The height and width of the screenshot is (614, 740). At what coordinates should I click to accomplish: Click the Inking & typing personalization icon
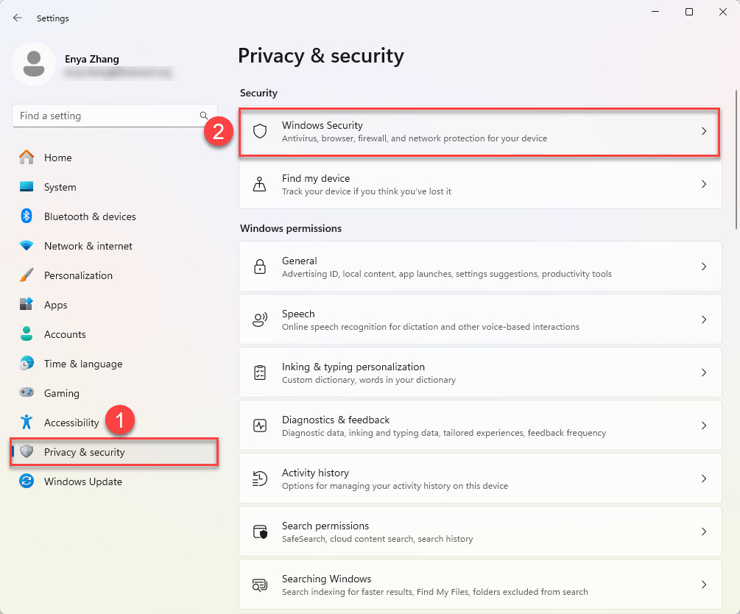(259, 373)
